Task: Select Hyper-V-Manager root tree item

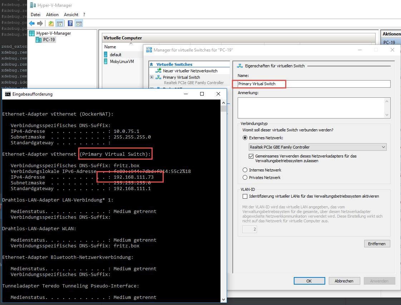Action: click(54, 33)
